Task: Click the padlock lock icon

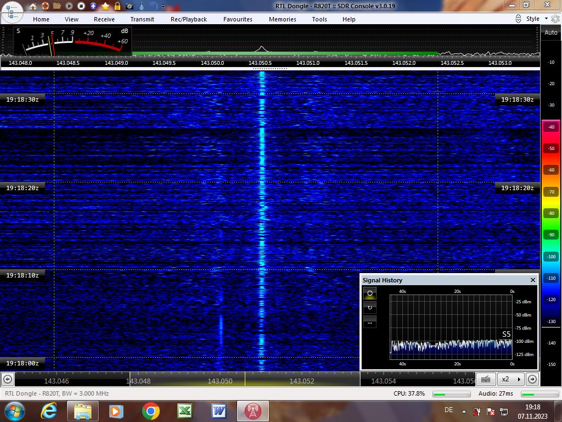Action: tap(117, 6)
